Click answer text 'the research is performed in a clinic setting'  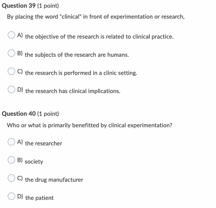click(x=81, y=73)
